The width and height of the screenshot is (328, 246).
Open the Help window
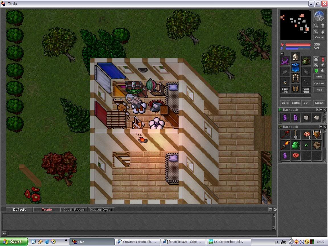319,90
